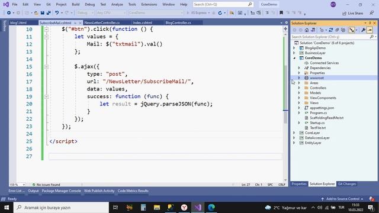
Task: Click the Visual Studio logo icon
Action: tap(6, 4)
